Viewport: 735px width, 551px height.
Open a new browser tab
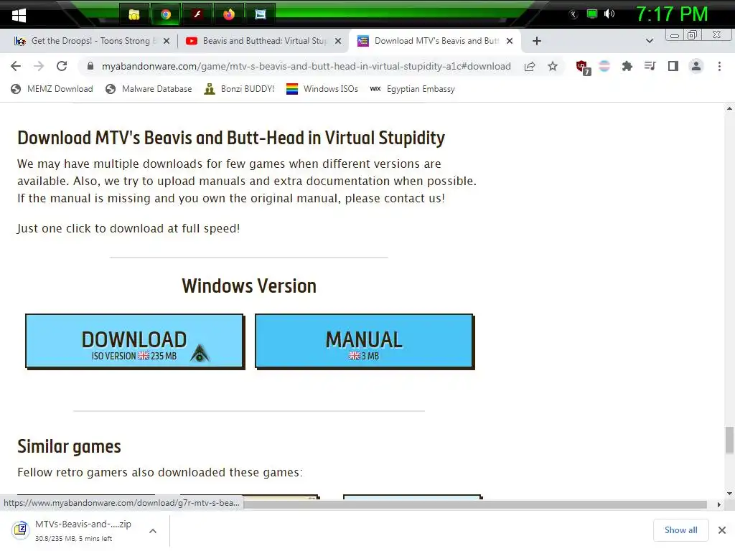coord(537,41)
